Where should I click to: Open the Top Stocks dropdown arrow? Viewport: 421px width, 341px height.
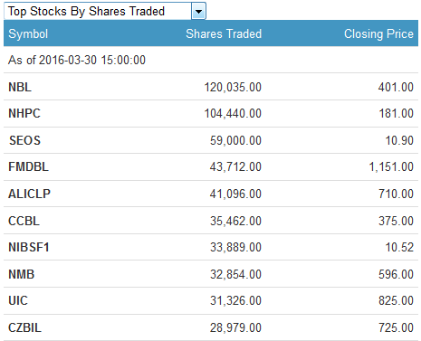[198, 12]
